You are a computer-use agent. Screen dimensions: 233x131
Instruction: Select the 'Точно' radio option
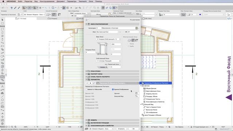(x=129, y=44)
